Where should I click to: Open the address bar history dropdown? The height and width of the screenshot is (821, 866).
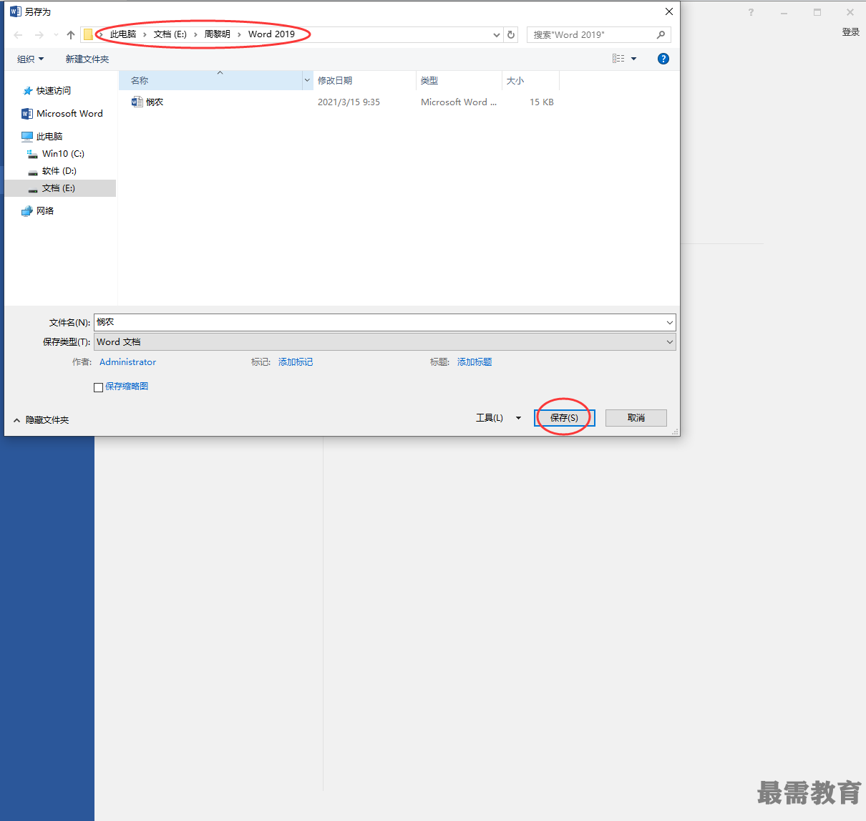coord(497,34)
